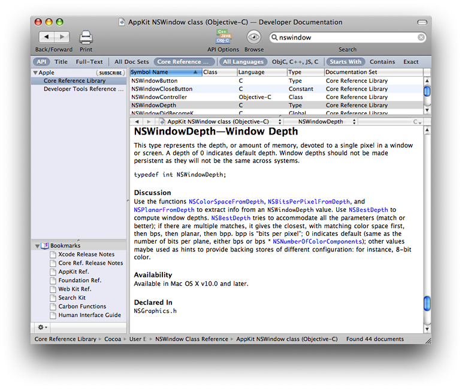The height and width of the screenshot is (389, 462).
Task: Click the results list scroll up arrow
Action: pos(427,80)
